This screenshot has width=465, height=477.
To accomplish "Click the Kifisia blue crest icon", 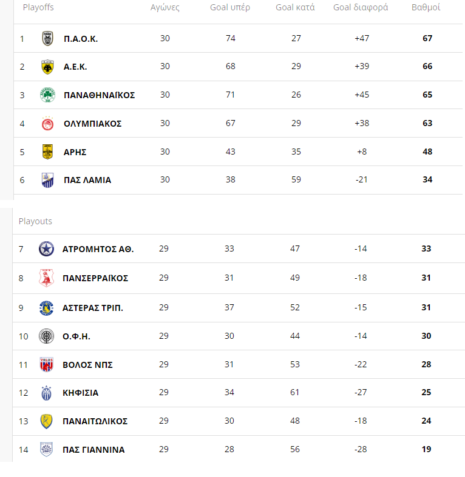I will (x=46, y=393).
